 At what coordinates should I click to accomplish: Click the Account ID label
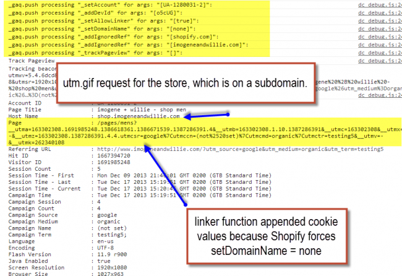pos(25,103)
